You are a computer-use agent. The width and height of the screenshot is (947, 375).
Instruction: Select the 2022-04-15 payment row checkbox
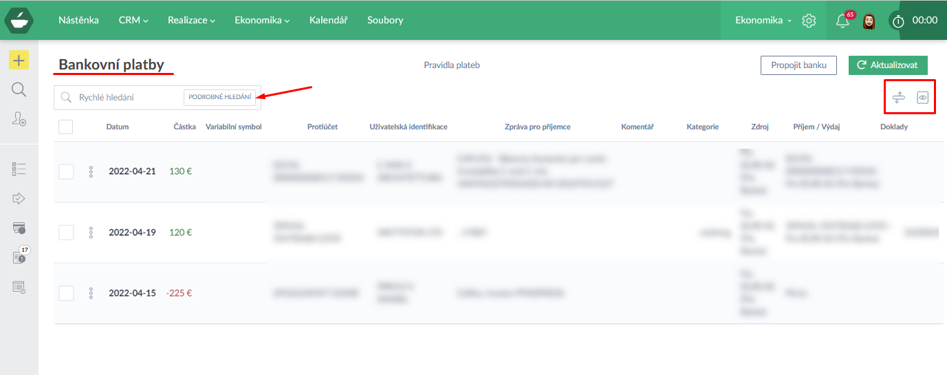[x=66, y=293]
